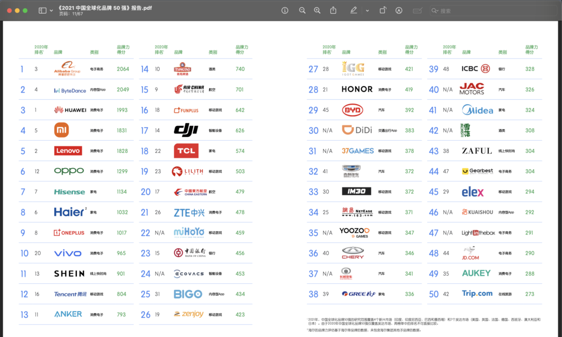This screenshot has height=337, width=562.
Task: Click the Trip.com brand entry
Action: coord(477,294)
